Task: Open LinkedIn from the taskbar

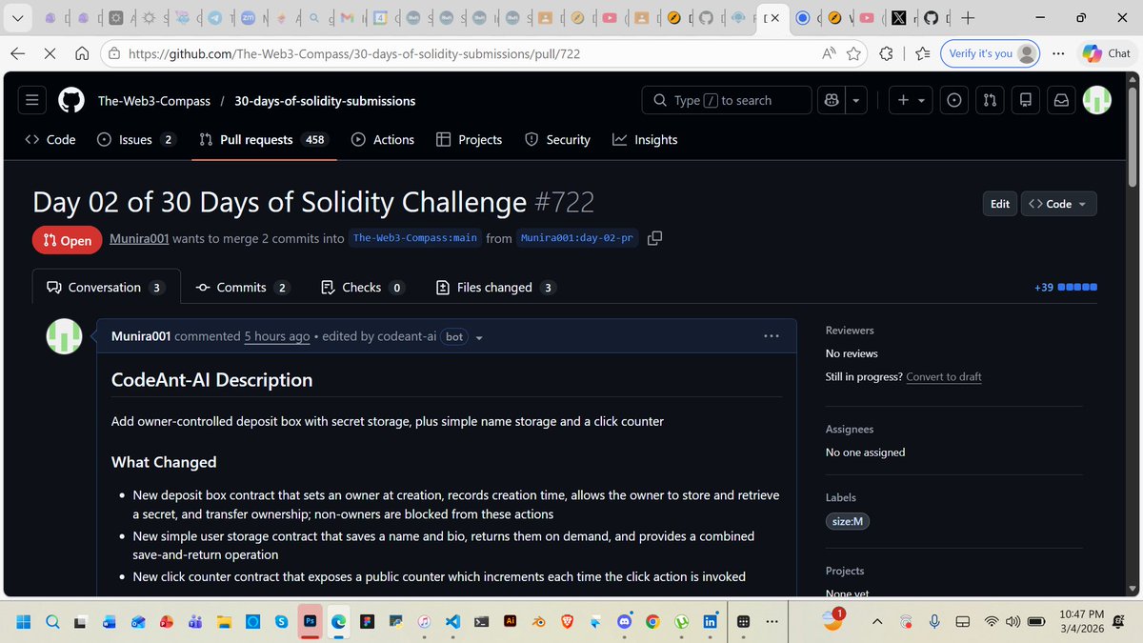Action: coord(710,620)
